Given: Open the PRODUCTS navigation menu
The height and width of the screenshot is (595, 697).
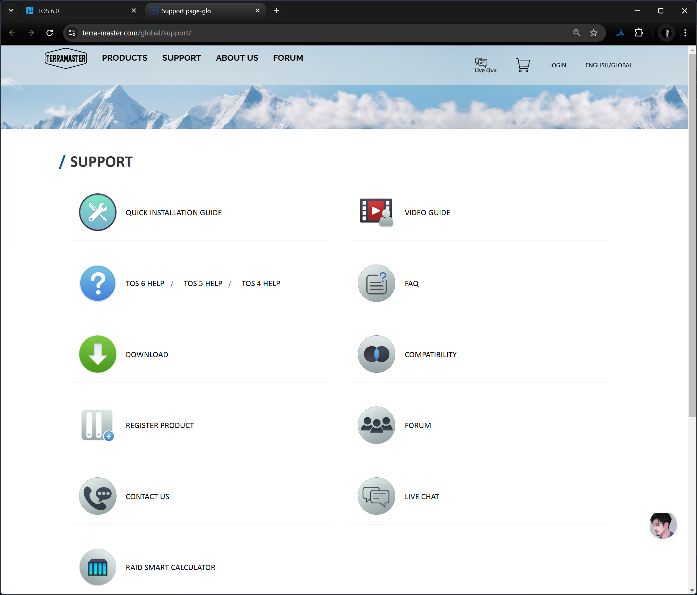Looking at the screenshot, I should pos(124,58).
